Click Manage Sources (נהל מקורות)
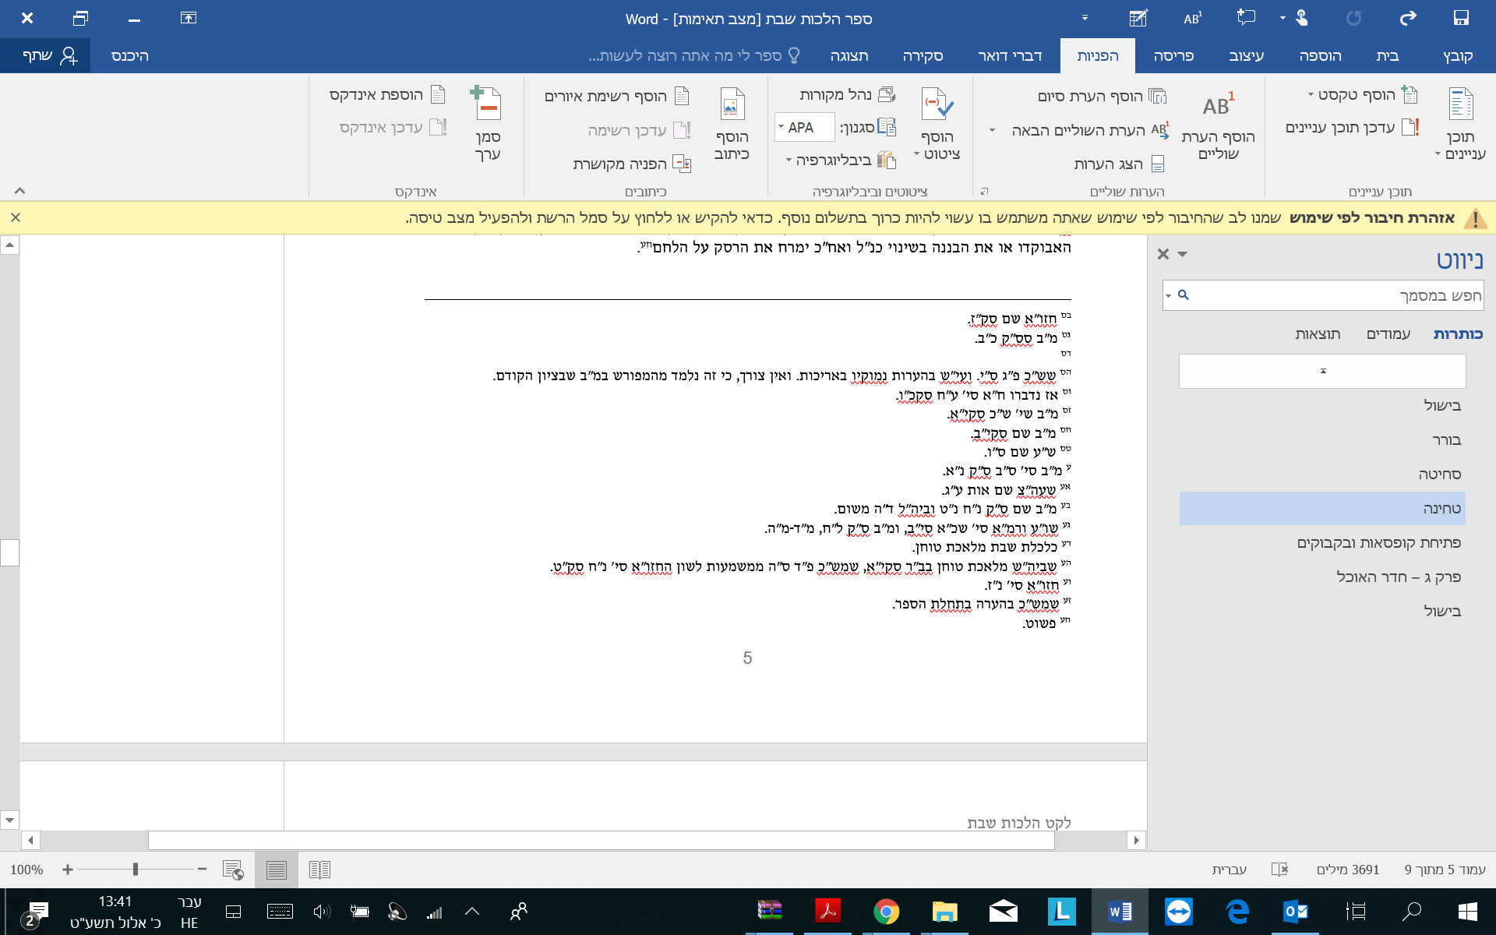The width and height of the screenshot is (1496, 935). point(846,94)
